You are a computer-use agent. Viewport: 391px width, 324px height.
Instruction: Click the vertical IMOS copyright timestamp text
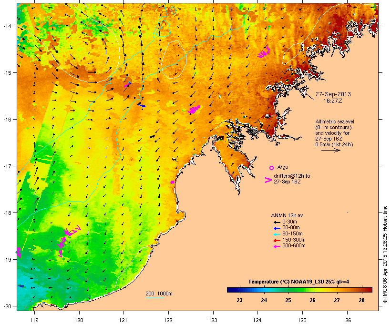coord(385,254)
